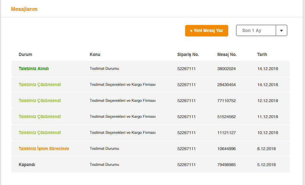Click the + Yeni Mesaj Yaz button

pyautogui.click(x=207, y=31)
